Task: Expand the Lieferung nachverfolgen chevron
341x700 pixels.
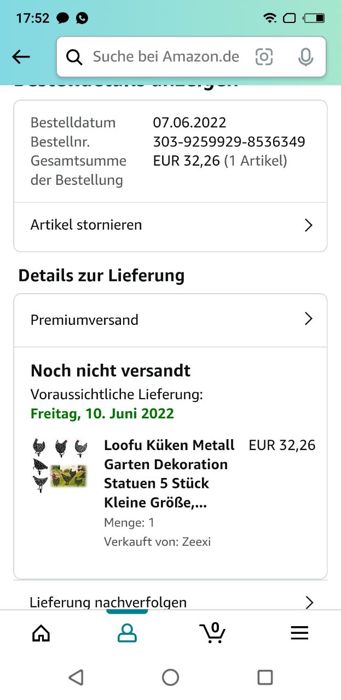Action: (x=309, y=602)
